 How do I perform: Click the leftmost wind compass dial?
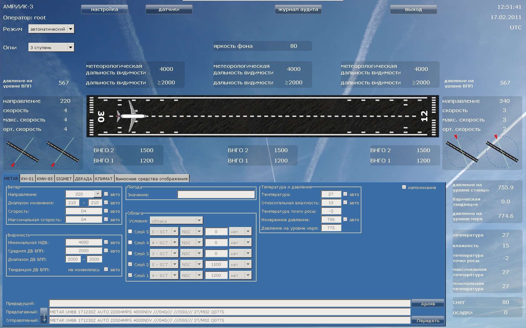point(23,152)
